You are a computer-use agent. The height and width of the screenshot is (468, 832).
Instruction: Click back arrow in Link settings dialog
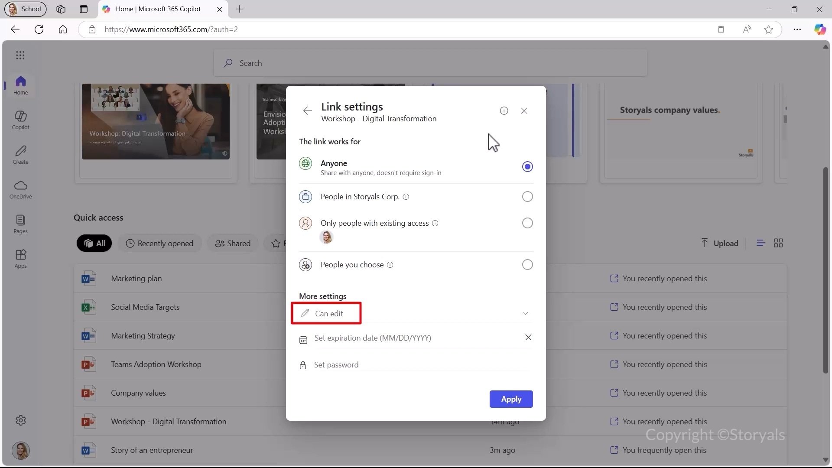(x=308, y=111)
